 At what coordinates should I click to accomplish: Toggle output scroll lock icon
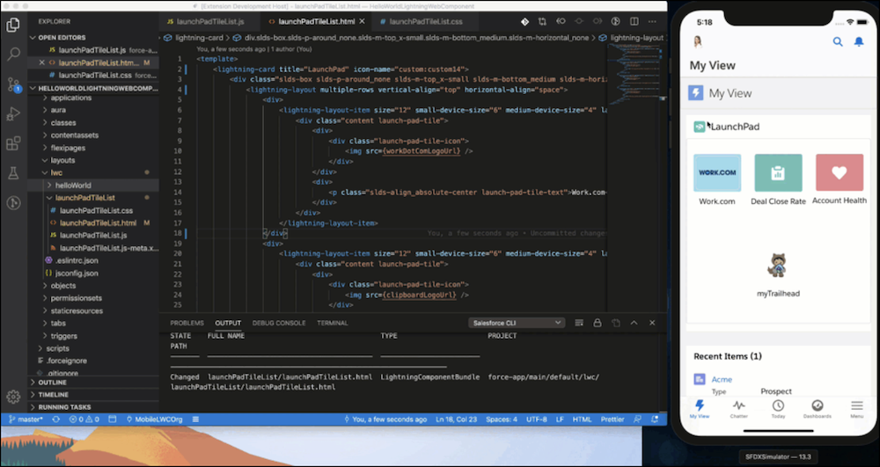598,323
